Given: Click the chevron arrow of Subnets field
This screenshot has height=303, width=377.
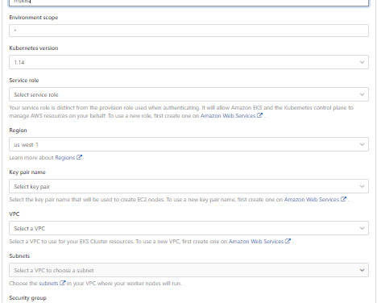Looking at the screenshot, I should point(362,270).
